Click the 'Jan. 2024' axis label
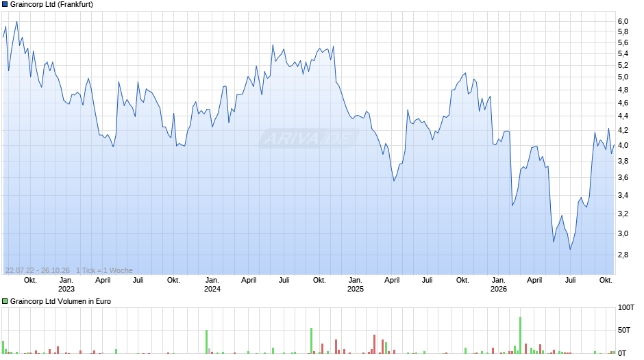Viewport: 644px width, 360px height. 212,285
